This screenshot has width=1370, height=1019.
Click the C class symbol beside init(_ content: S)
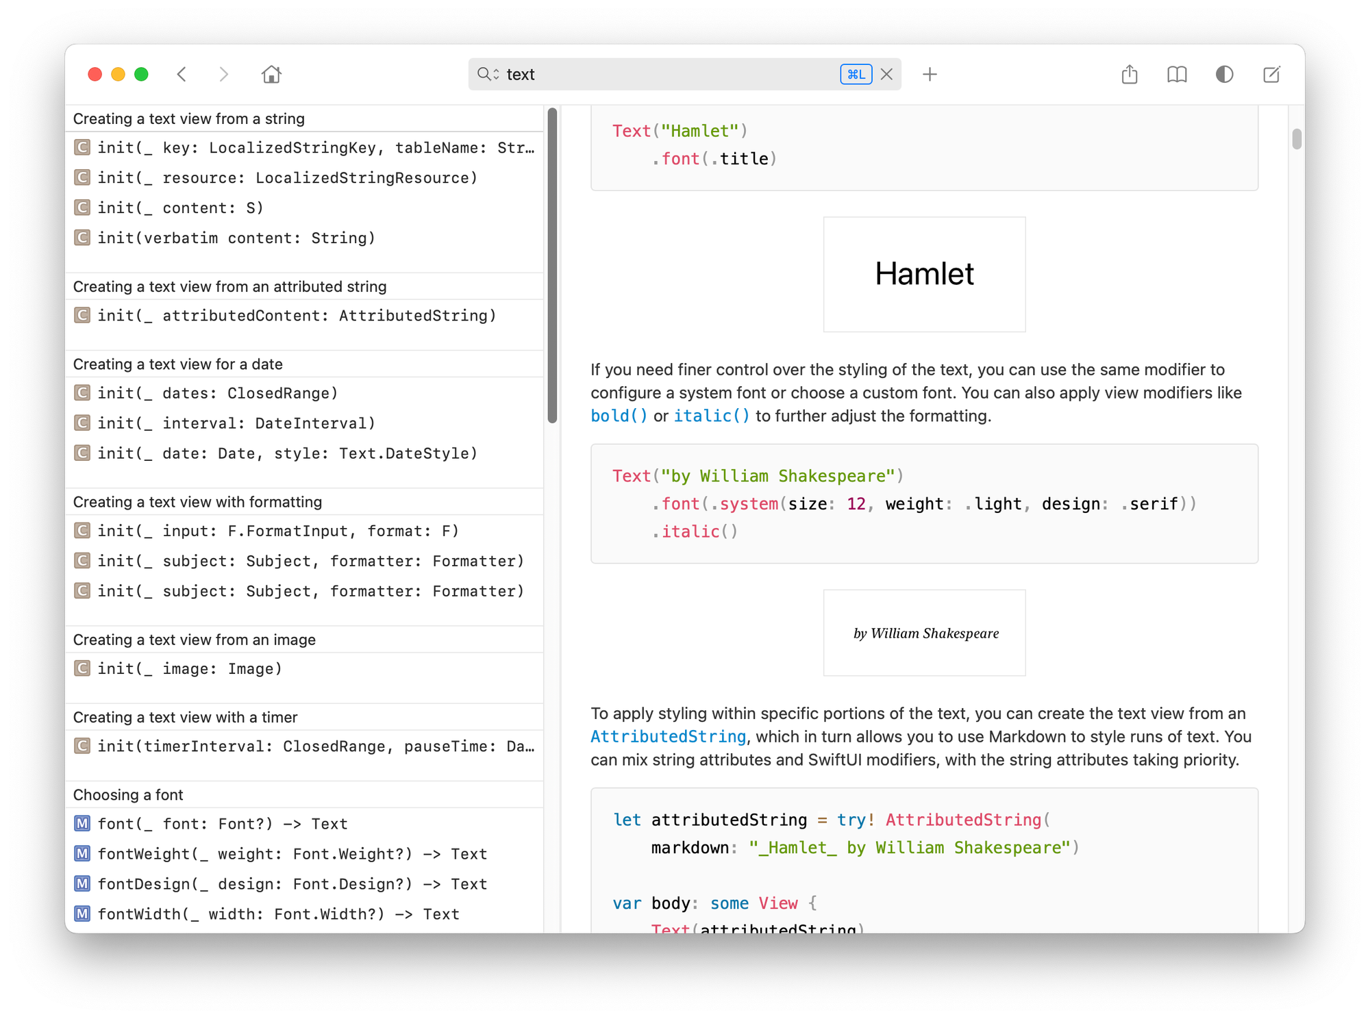(82, 207)
